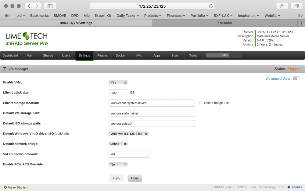Click the version 6.4.0_rc20a text
The width and height of the screenshot is (305, 191).
click(265, 40)
